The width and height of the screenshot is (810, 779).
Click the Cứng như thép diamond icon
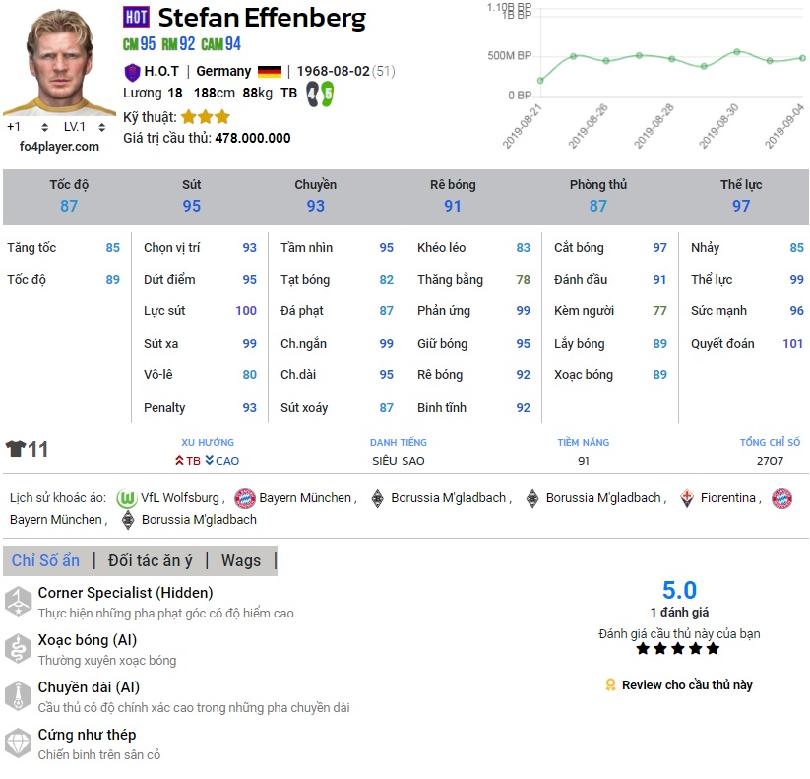click(18, 743)
